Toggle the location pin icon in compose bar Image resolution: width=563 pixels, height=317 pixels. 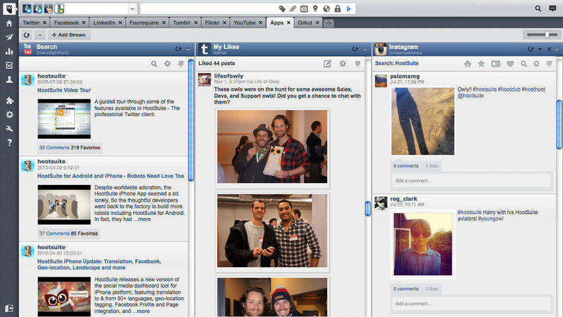(x=315, y=9)
